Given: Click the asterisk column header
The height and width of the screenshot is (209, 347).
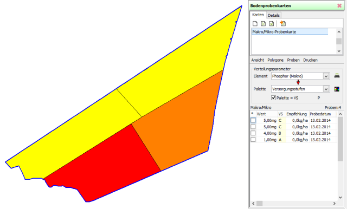Looking at the screenshot, I should [253, 114].
